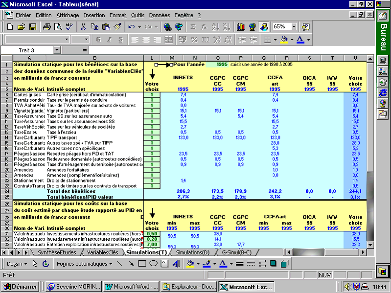The height and width of the screenshot is (293, 391).
Task: Toggle Bold formatting
Action: [x=98, y=40]
